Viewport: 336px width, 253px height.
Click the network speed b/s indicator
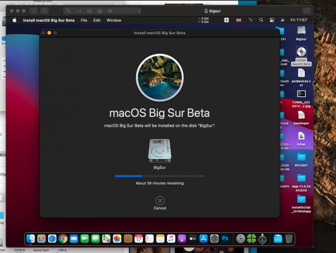click(203, 20)
